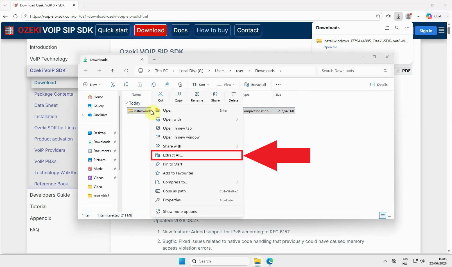Click Extract all in Explorer toolbar

tap(255, 84)
